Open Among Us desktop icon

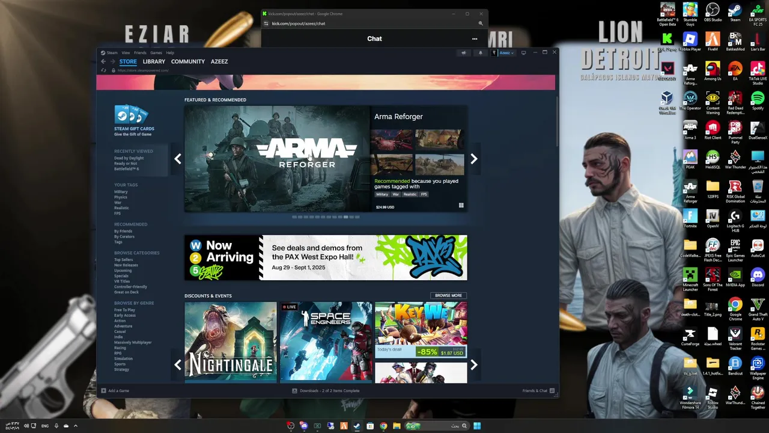click(713, 72)
